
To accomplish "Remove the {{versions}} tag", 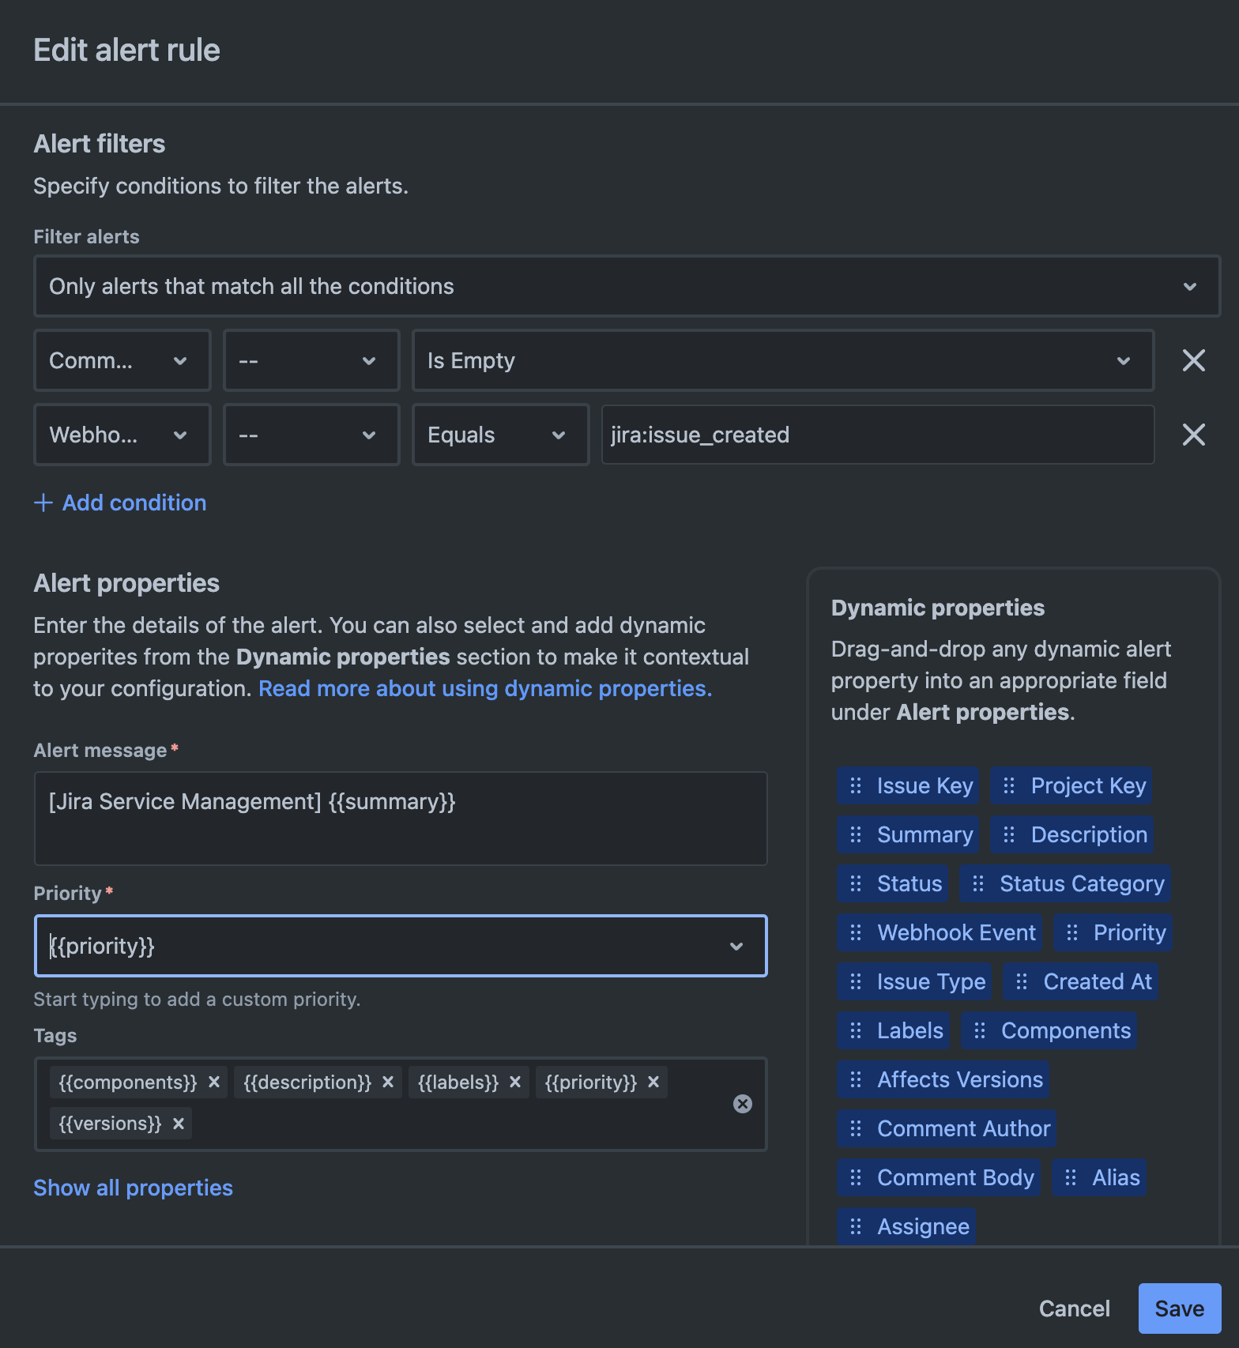I will point(179,1123).
